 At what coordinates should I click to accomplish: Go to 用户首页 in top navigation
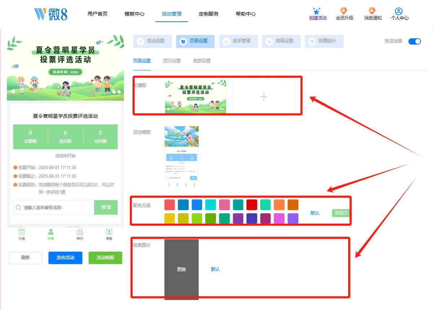97,14
